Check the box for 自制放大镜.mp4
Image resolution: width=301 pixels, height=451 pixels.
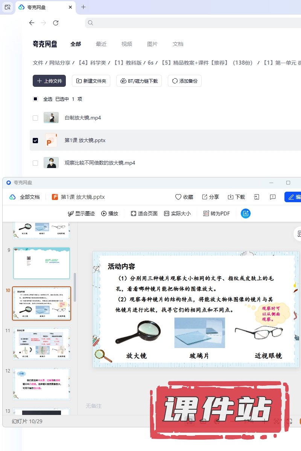[35, 118]
